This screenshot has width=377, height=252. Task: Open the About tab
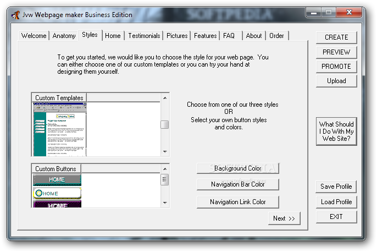(x=254, y=36)
